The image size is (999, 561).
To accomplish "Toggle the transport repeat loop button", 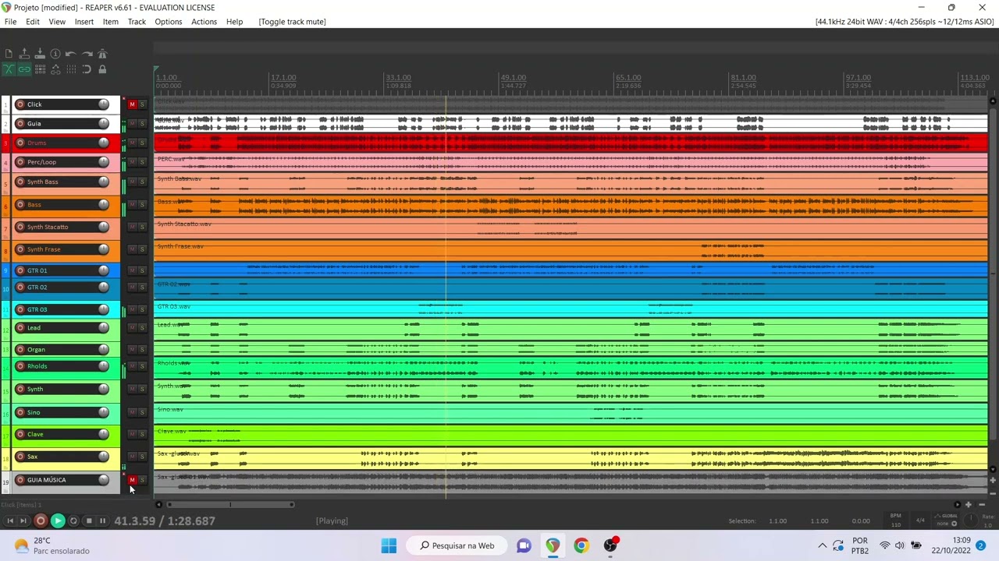I will 73,521.
